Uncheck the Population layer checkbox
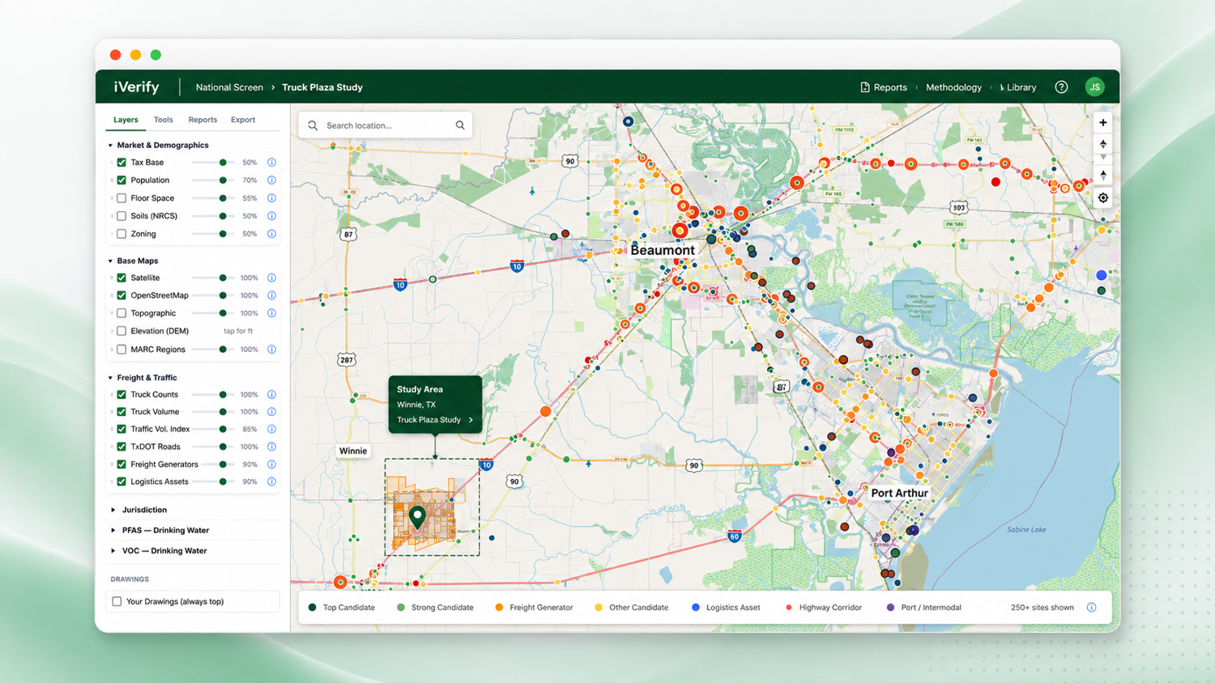1215x683 pixels. [x=122, y=180]
